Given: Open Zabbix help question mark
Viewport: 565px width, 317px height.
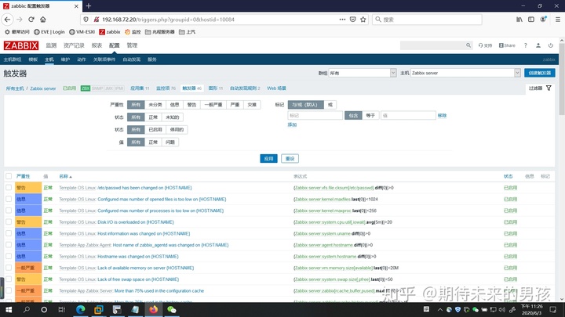Looking at the screenshot, I should [x=525, y=45].
